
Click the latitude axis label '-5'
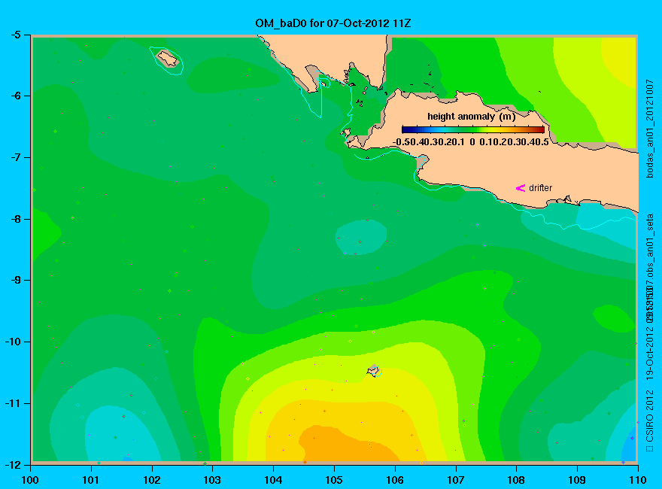[15, 35]
